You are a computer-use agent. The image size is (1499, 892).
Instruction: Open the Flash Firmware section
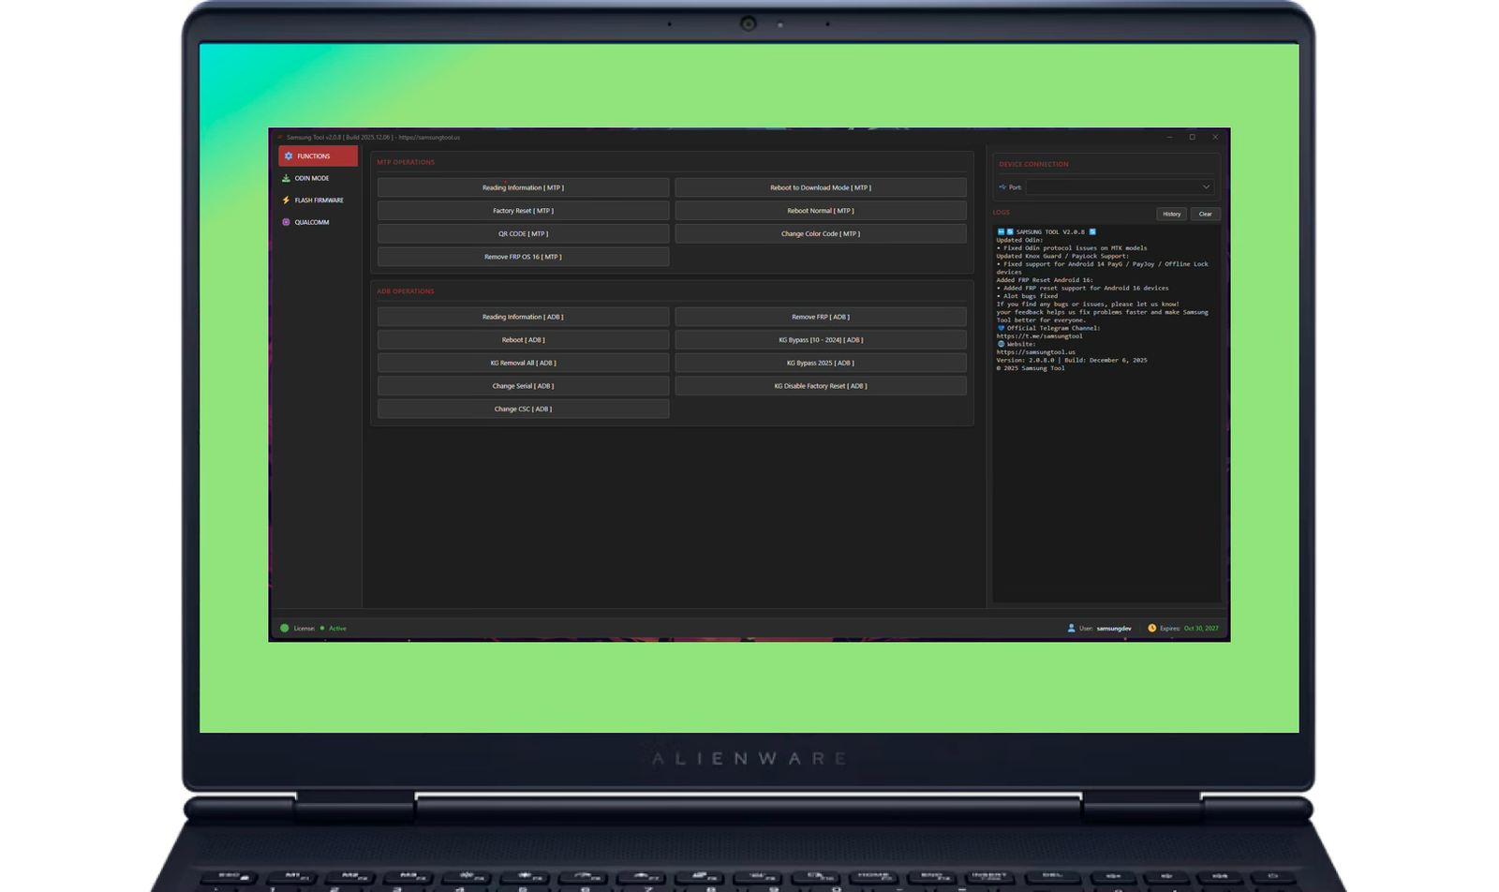(x=318, y=201)
